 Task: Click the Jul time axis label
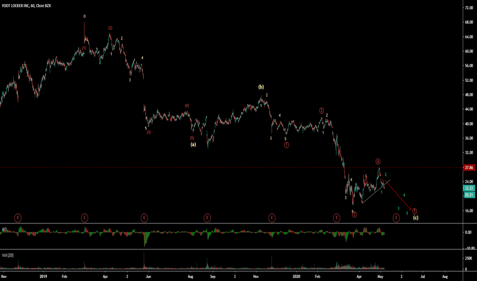pyautogui.click(x=423, y=276)
